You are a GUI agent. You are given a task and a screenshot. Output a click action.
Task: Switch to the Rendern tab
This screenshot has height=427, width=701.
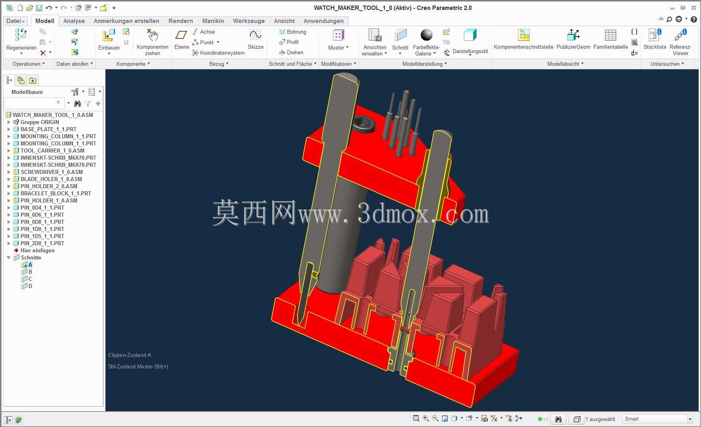coord(180,21)
